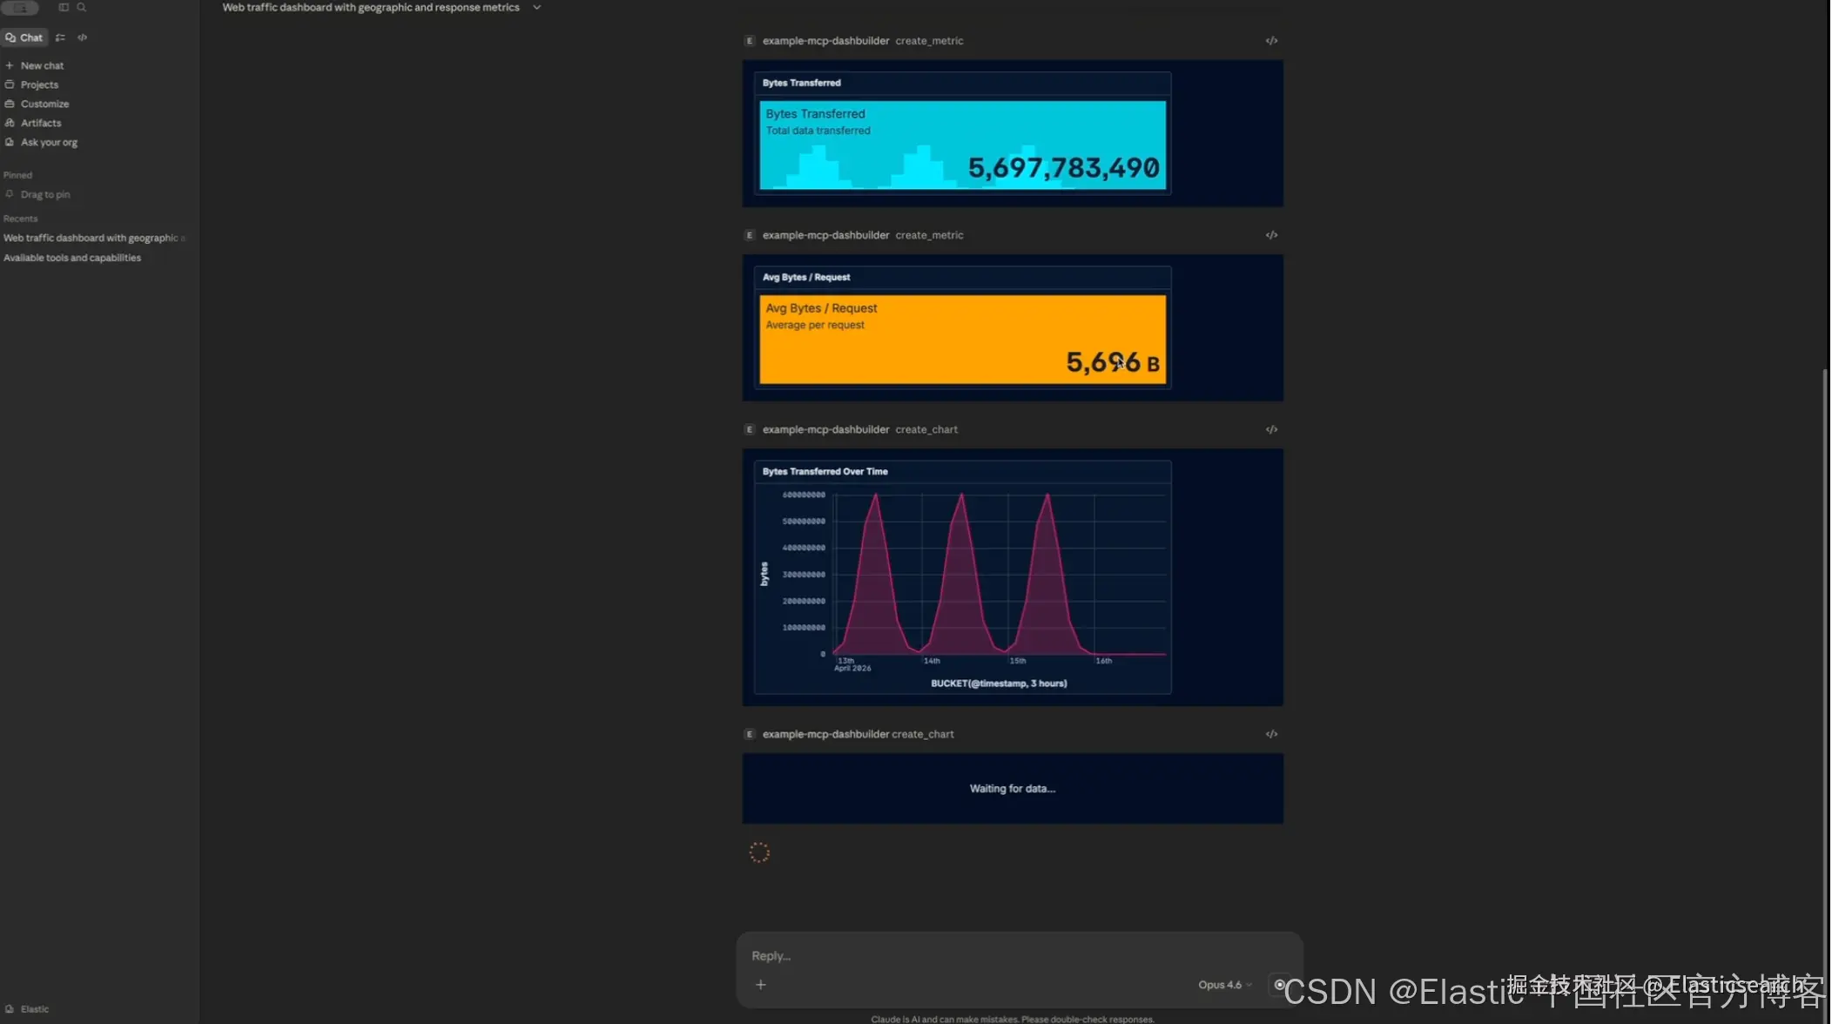Show code for Avg Bytes / Request call

(1271, 235)
